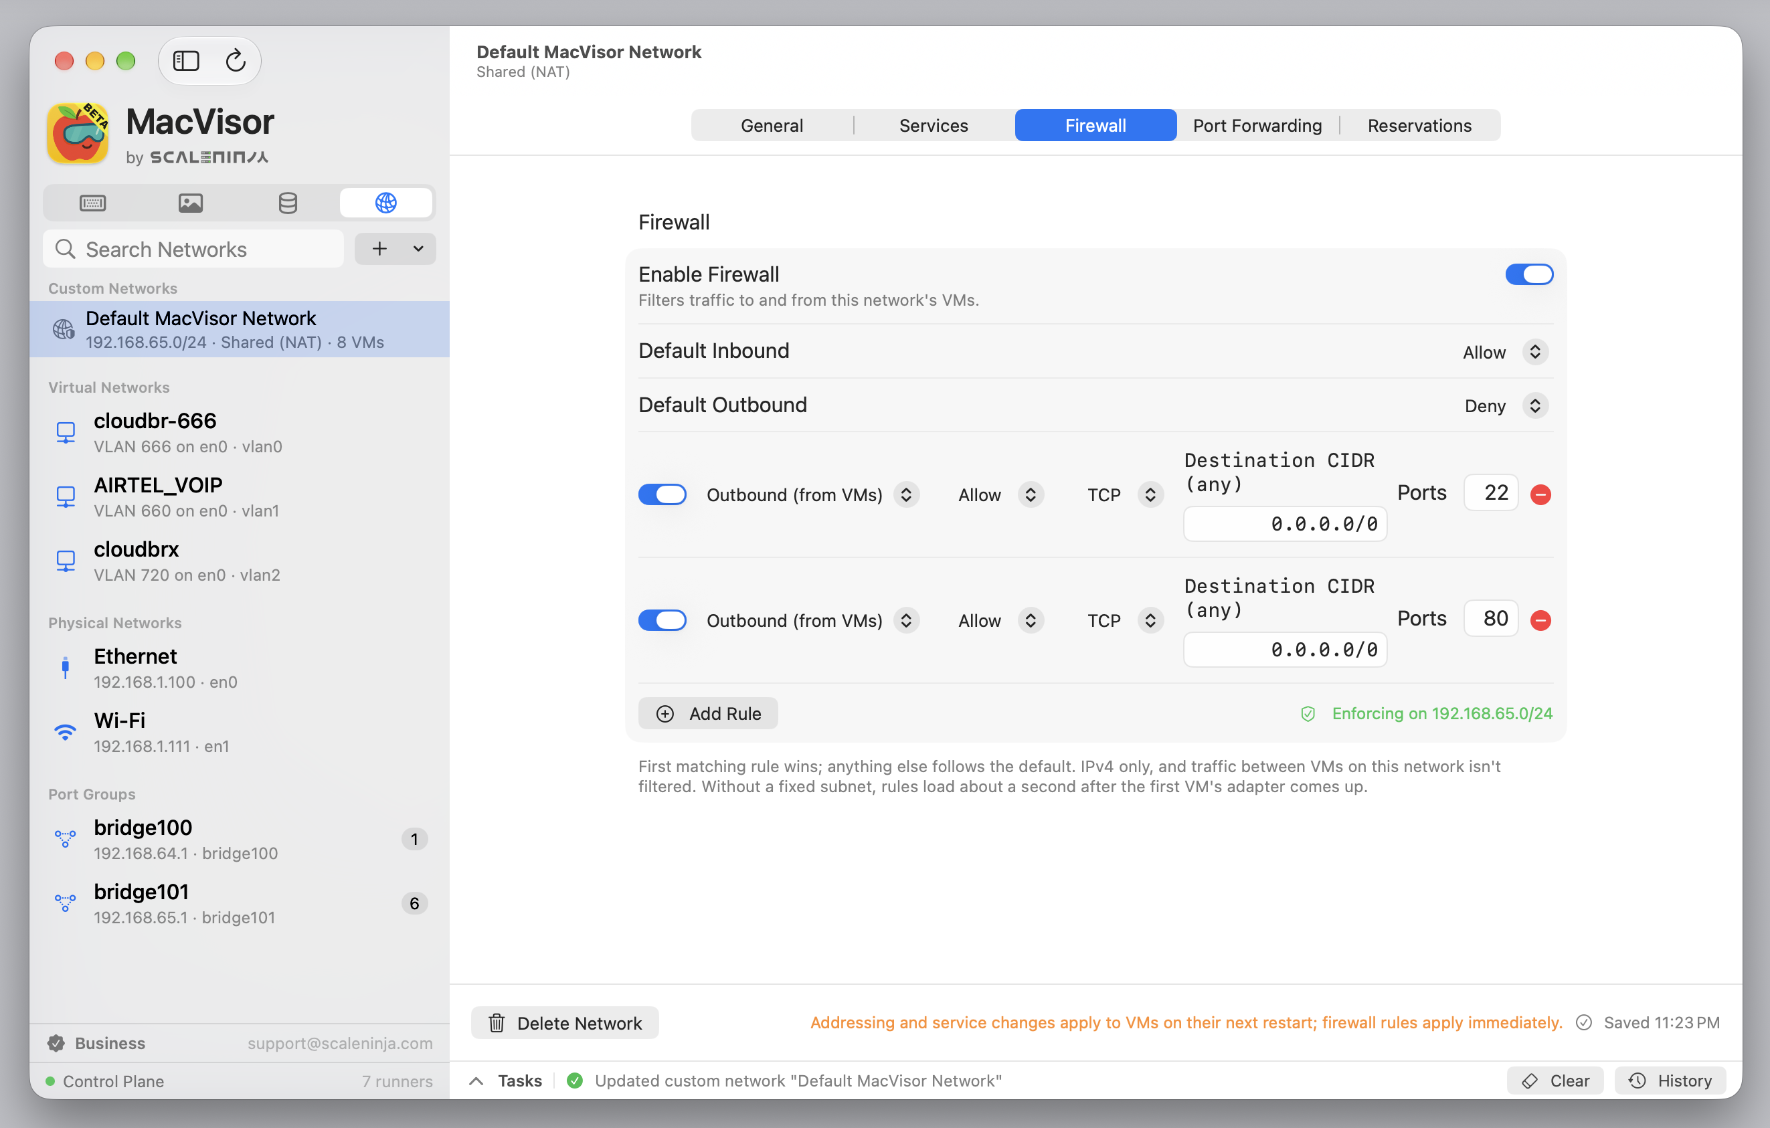Click the plus add network icon
Image resolution: width=1770 pixels, height=1128 pixels.
[x=379, y=249]
